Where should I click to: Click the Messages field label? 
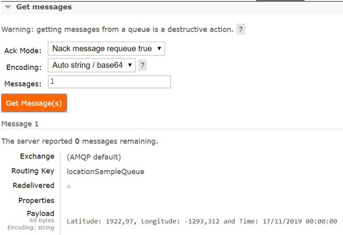[23, 84]
